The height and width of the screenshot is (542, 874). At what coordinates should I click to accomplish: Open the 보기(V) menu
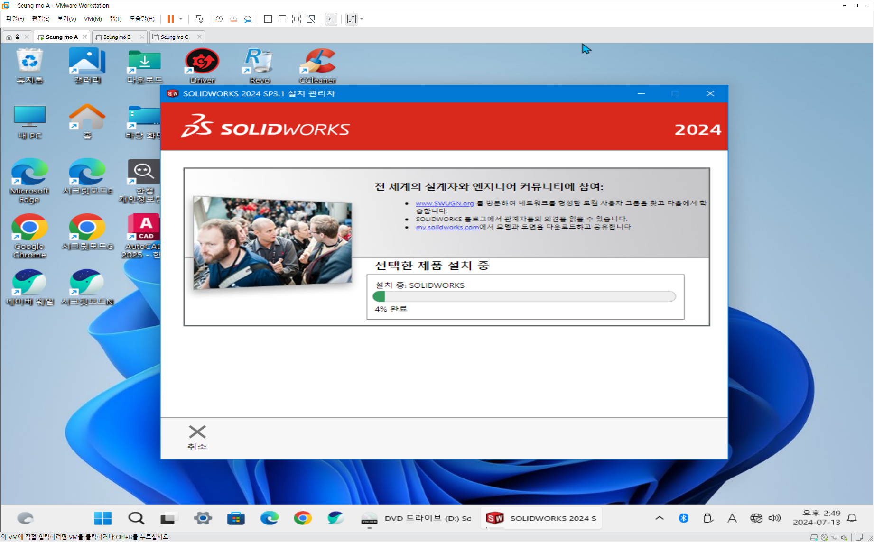(67, 19)
